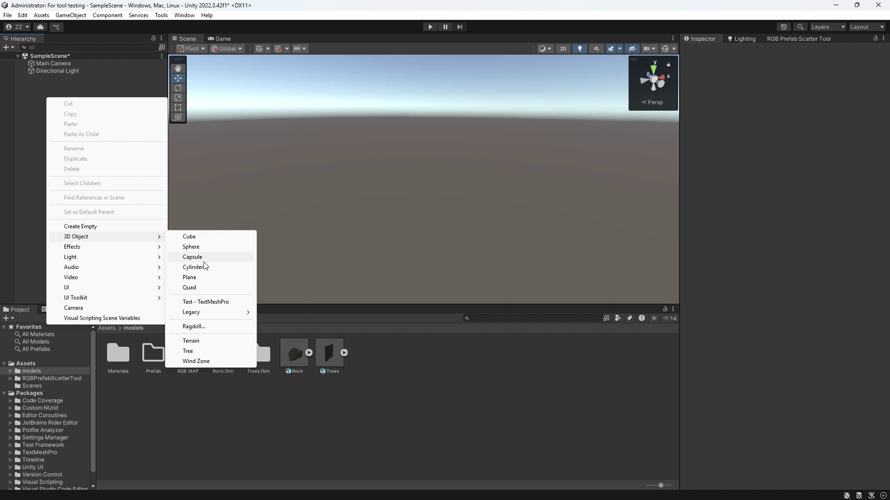The height and width of the screenshot is (500, 890).
Task: Open the RGB Prefab Scatter Tool tab
Action: [798, 38]
